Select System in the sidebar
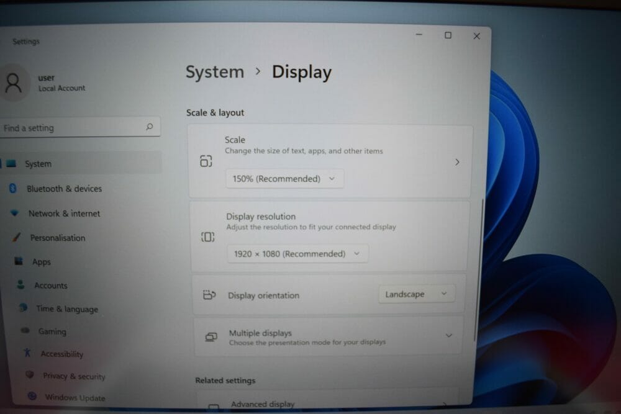Image resolution: width=621 pixels, height=414 pixels. pyautogui.click(x=81, y=163)
